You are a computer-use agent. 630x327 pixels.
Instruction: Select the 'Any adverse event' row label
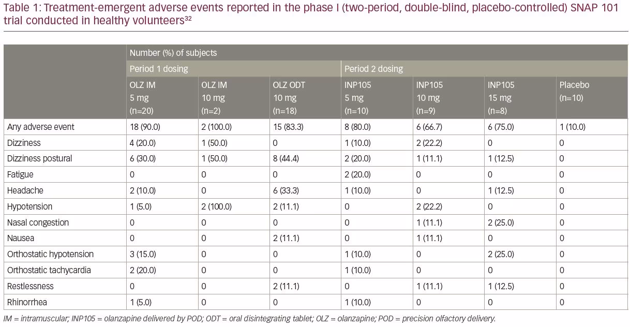tap(41, 127)
